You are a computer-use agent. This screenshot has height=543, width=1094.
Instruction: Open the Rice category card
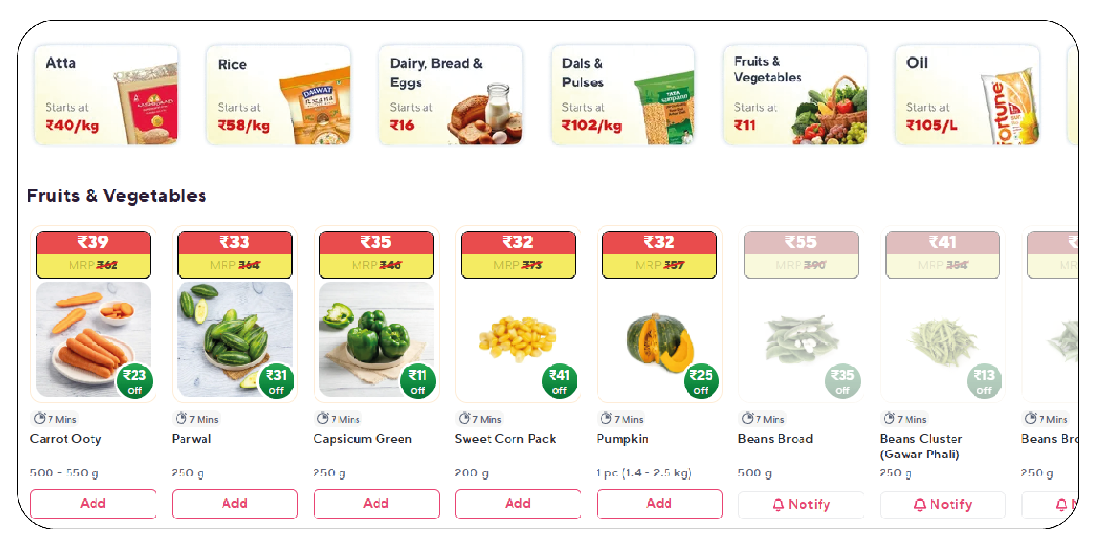279,95
